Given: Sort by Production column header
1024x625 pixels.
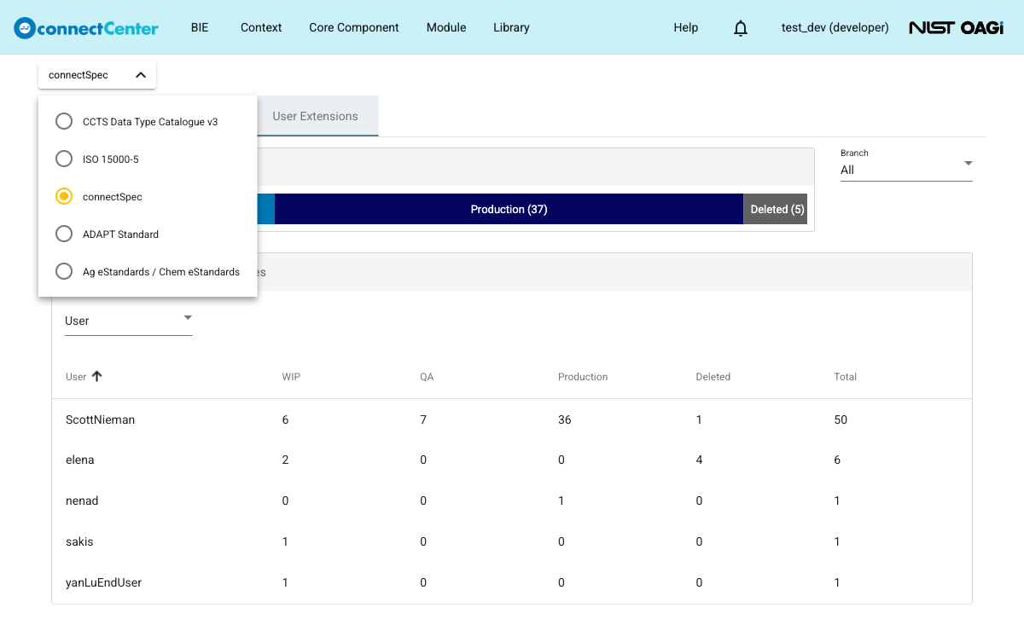Looking at the screenshot, I should click(583, 377).
